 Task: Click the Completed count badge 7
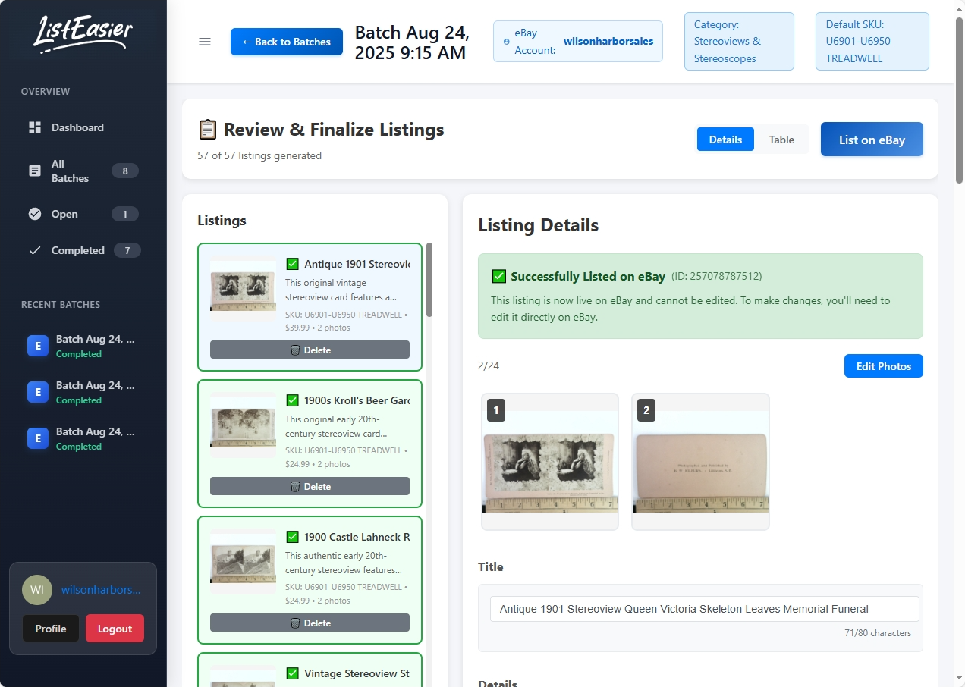tap(127, 250)
